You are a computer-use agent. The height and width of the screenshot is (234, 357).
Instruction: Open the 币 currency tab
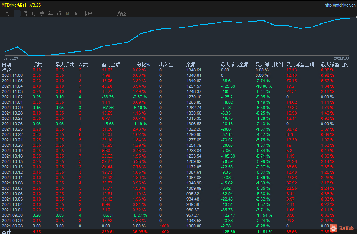59,14
